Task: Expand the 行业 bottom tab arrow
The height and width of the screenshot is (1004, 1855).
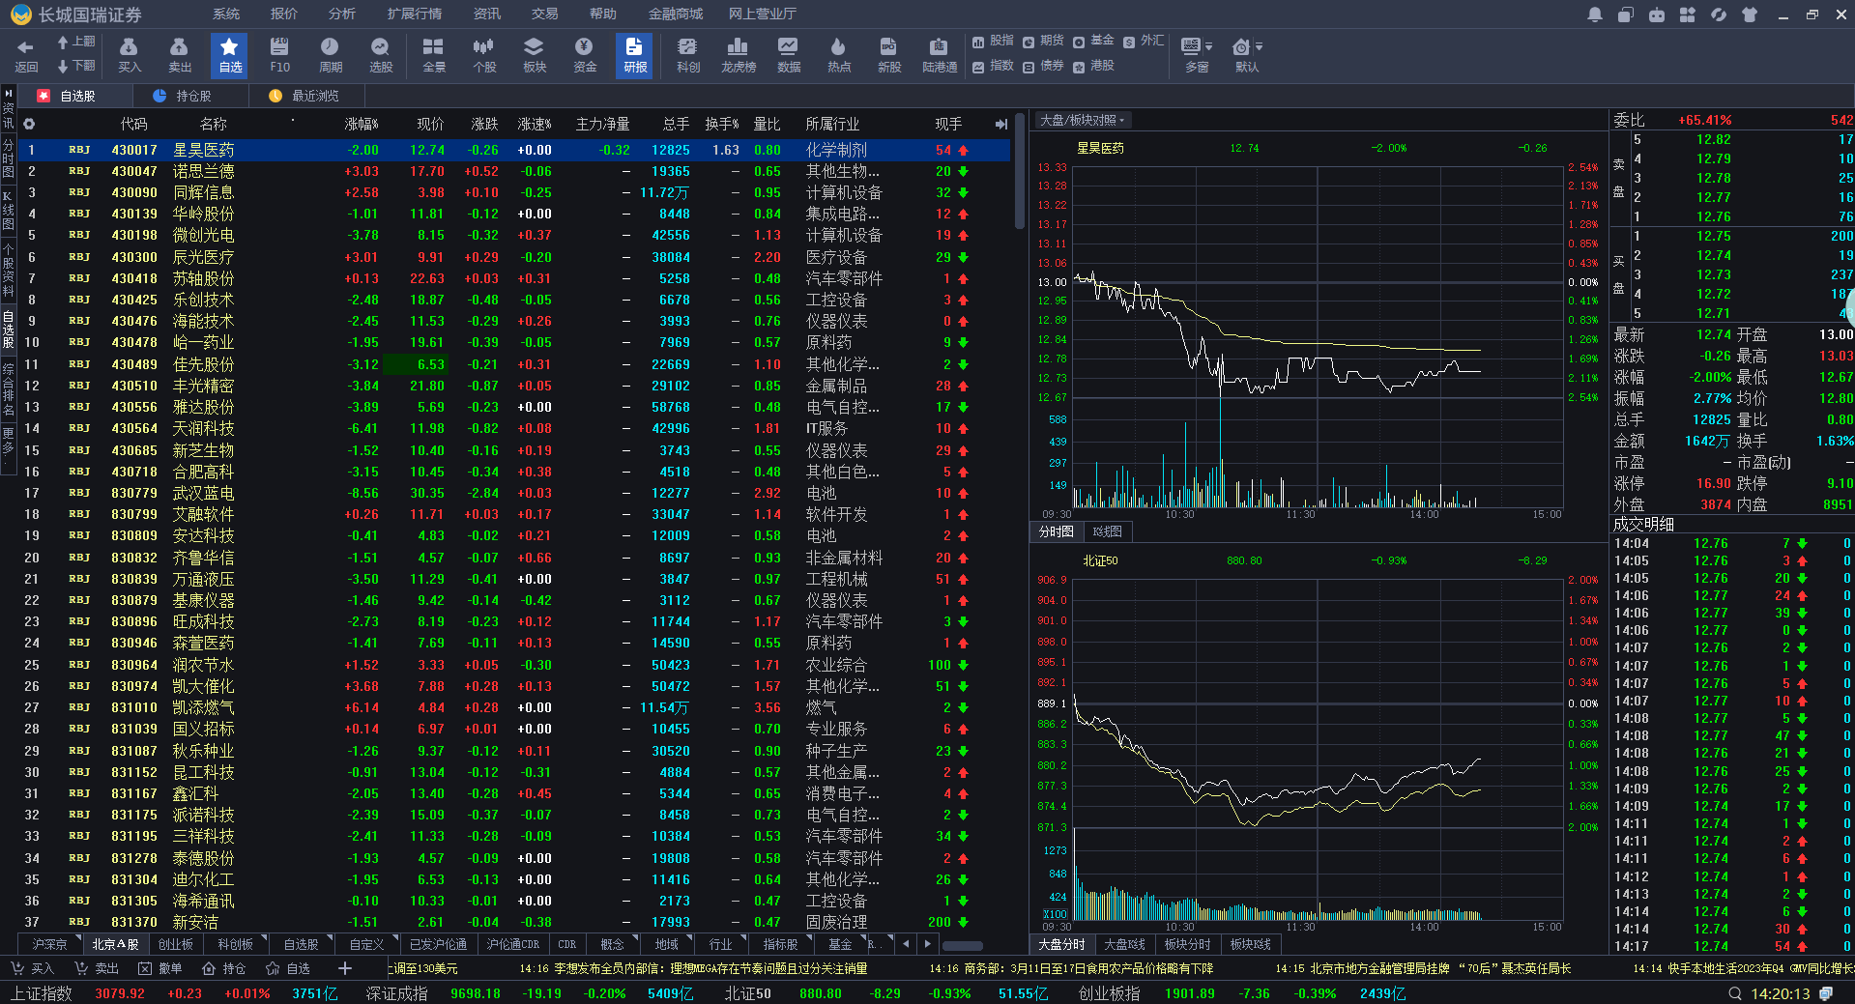Action: pyautogui.click(x=742, y=937)
